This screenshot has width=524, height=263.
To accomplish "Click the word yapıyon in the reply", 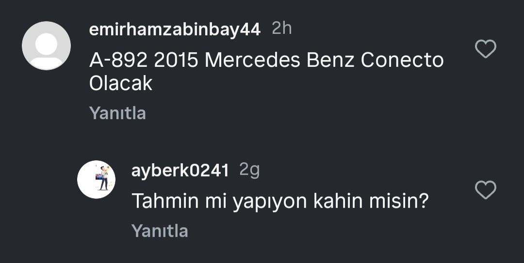I will [269, 202].
